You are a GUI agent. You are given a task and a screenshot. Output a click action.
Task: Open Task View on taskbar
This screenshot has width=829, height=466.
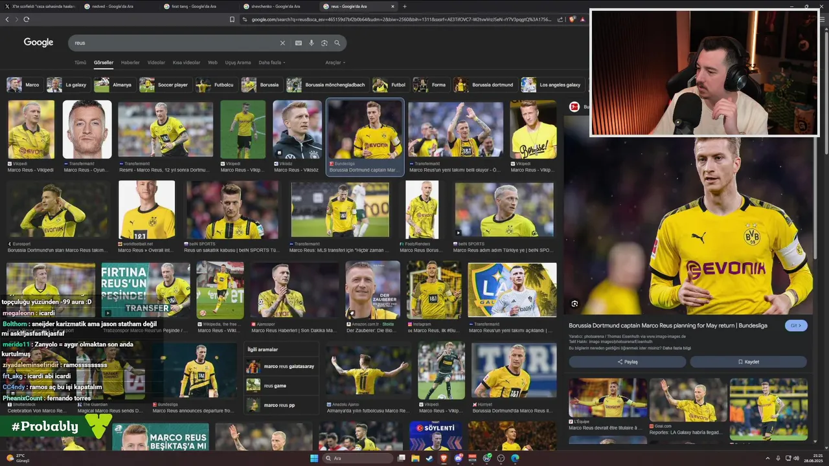pyautogui.click(x=402, y=458)
